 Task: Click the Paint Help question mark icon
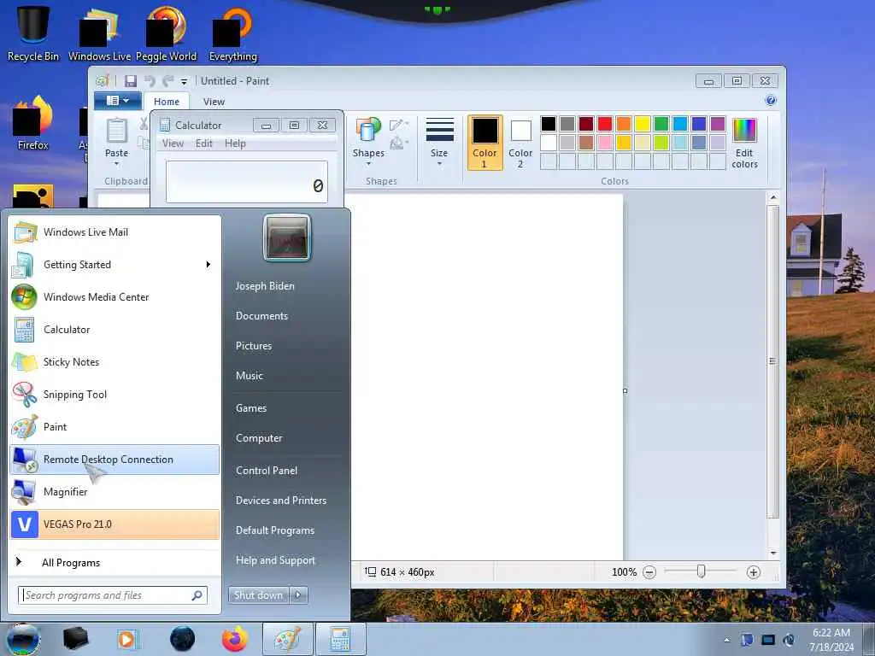click(x=771, y=101)
